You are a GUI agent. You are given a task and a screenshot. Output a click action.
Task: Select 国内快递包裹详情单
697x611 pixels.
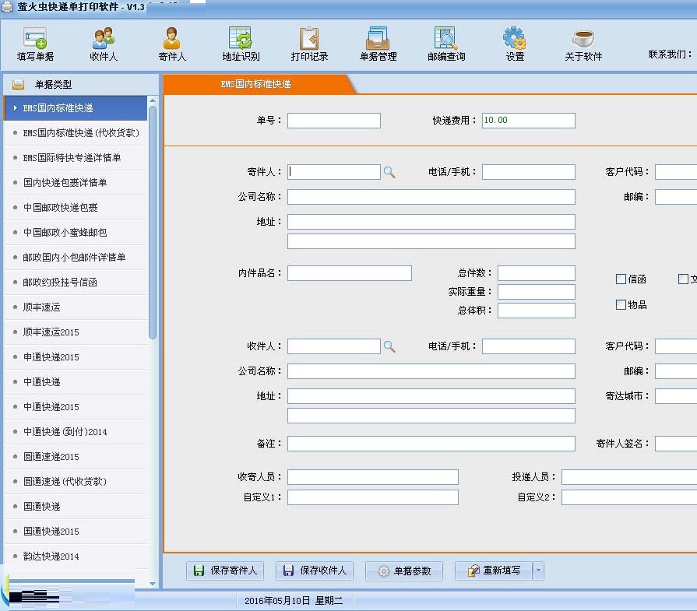(x=76, y=183)
